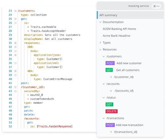Viewport: 166px width, 140px height.
Task: Expand the /{customer_id} resource chevron
Action: tap(111, 77)
